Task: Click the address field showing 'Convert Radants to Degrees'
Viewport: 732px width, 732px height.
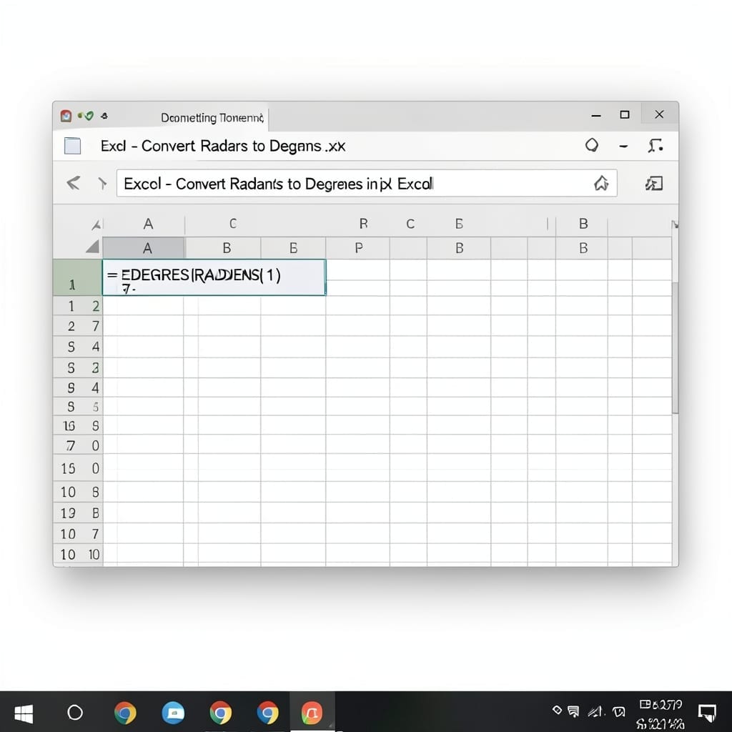Action: 367,184
